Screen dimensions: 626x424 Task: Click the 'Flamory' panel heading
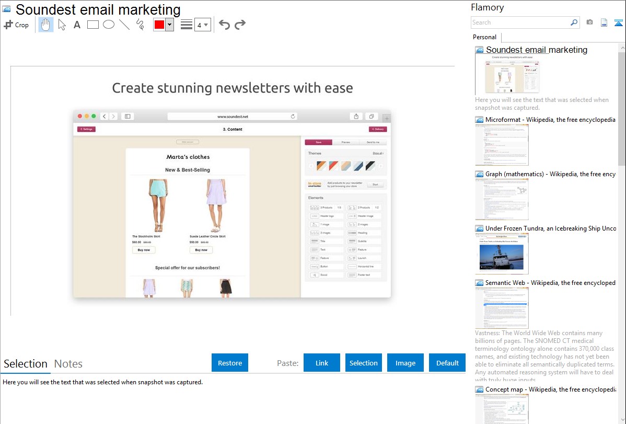[488, 8]
